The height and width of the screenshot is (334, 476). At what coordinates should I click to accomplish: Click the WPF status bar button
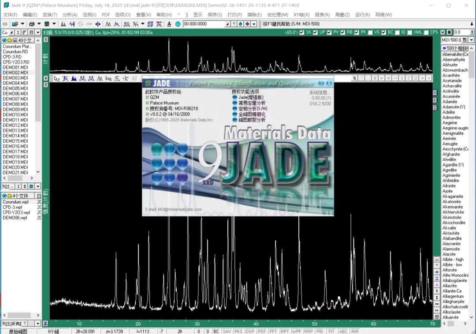(296, 331)
